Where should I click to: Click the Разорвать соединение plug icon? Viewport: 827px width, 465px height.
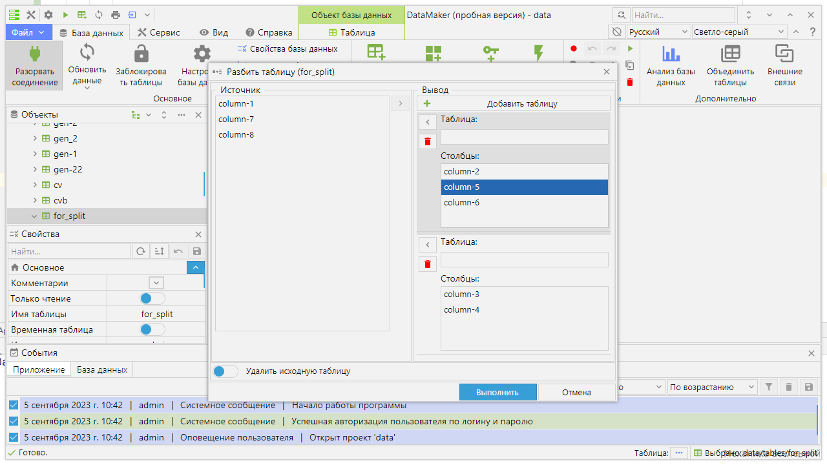click(x=35, y=54)
